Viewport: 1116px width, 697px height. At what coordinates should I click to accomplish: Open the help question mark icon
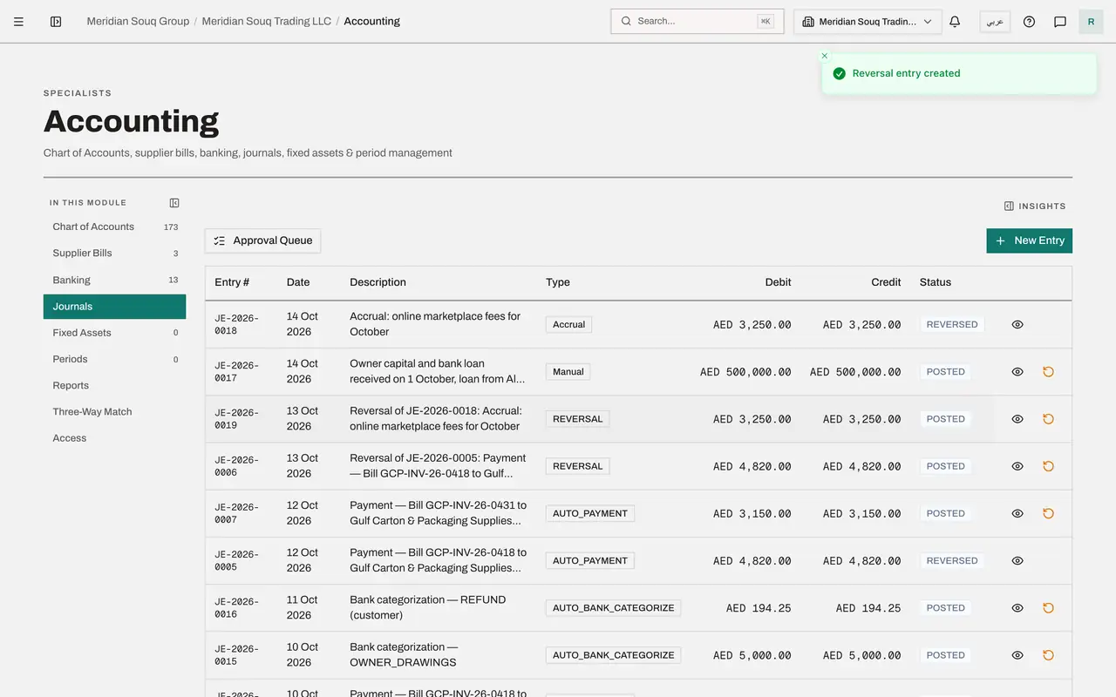1029,22
